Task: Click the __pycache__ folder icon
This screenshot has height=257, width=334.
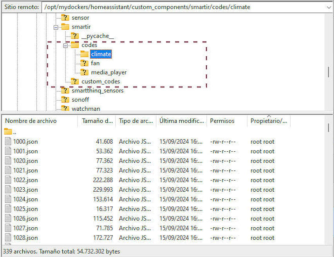Action: point(75,36)
